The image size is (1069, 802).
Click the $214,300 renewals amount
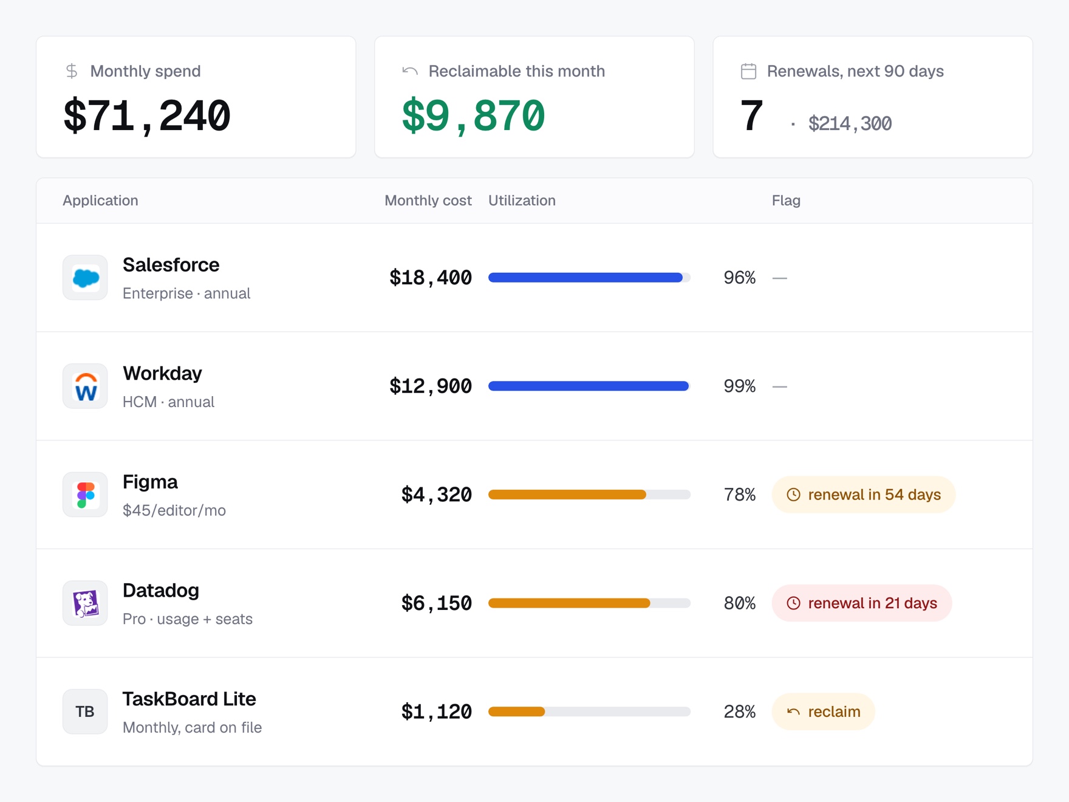(x=850, y=124)
